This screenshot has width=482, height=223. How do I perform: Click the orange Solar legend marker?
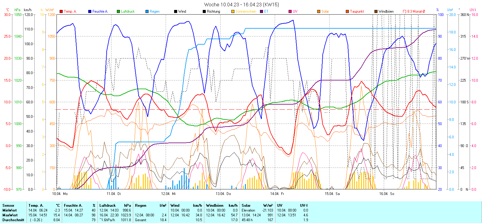tap(319, 11)
